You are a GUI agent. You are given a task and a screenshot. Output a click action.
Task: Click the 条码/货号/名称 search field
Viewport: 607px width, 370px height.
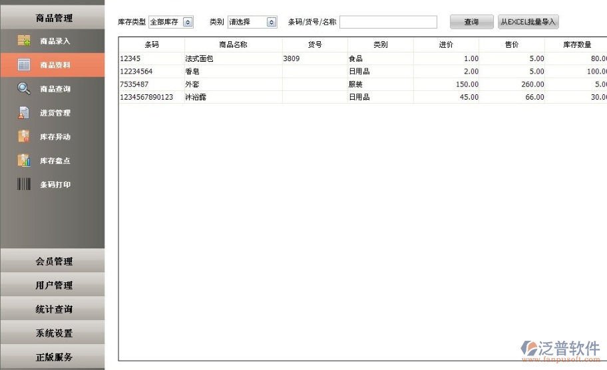pyautogui.click(x=388, y=22)
